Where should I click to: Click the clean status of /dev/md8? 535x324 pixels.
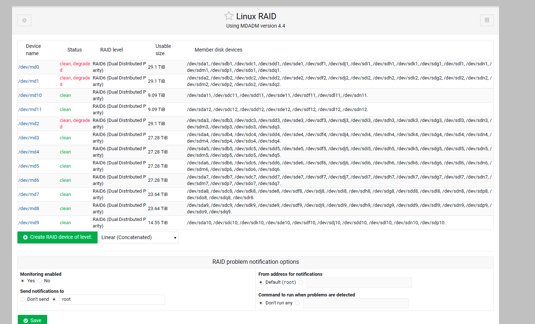point(65,209)
